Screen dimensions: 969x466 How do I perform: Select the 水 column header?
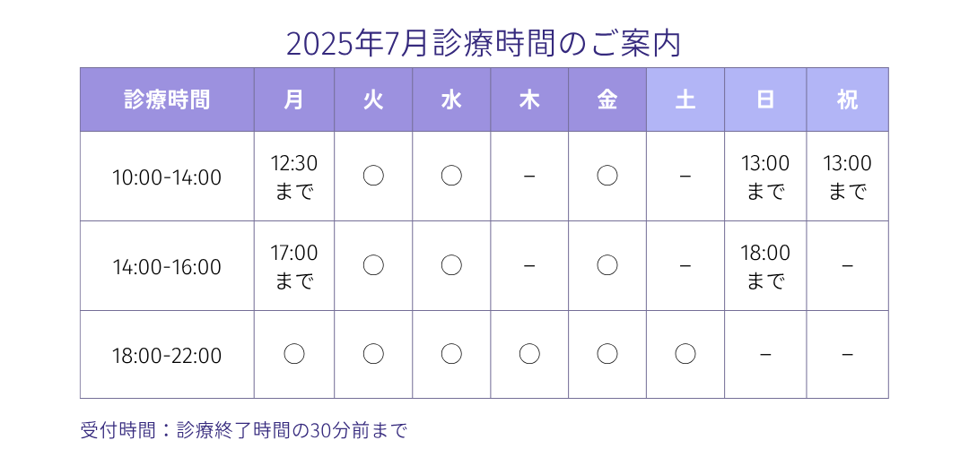451,99
